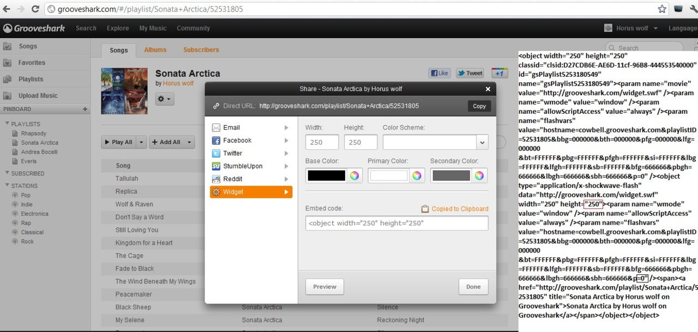Bookmark the page with the star icon
Image resolution: width=698 pixels, height=332 pixels.
tap(662, 9)
